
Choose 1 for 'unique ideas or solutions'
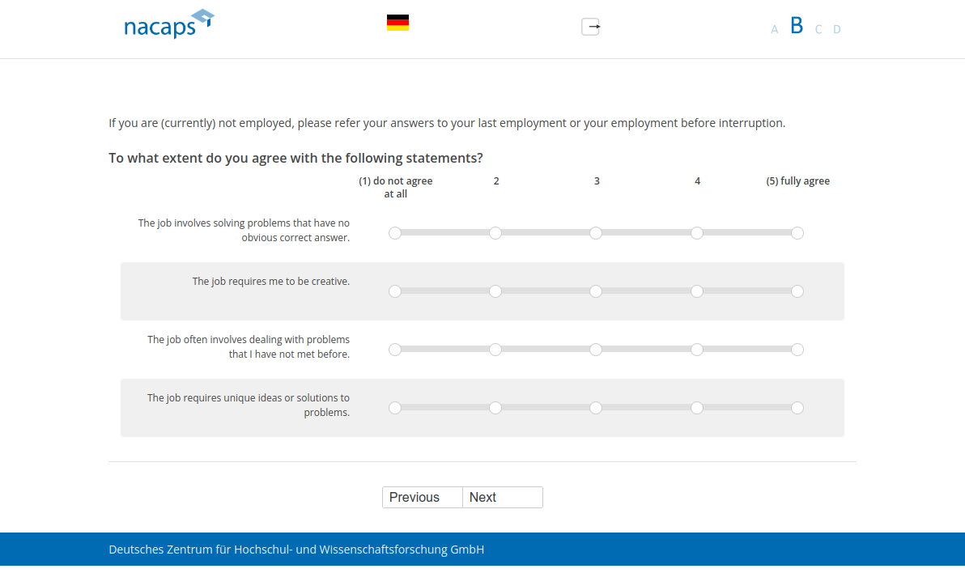point(395,408)
